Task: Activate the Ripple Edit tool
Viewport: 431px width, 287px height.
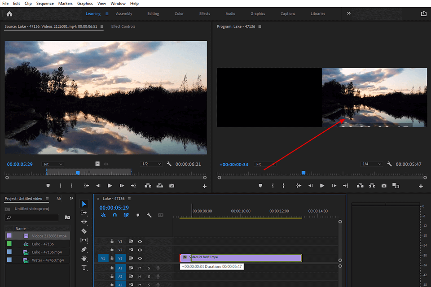Action: [x=84, y=222]
